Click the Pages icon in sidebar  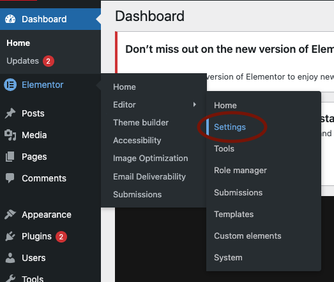tap(10, 157)
